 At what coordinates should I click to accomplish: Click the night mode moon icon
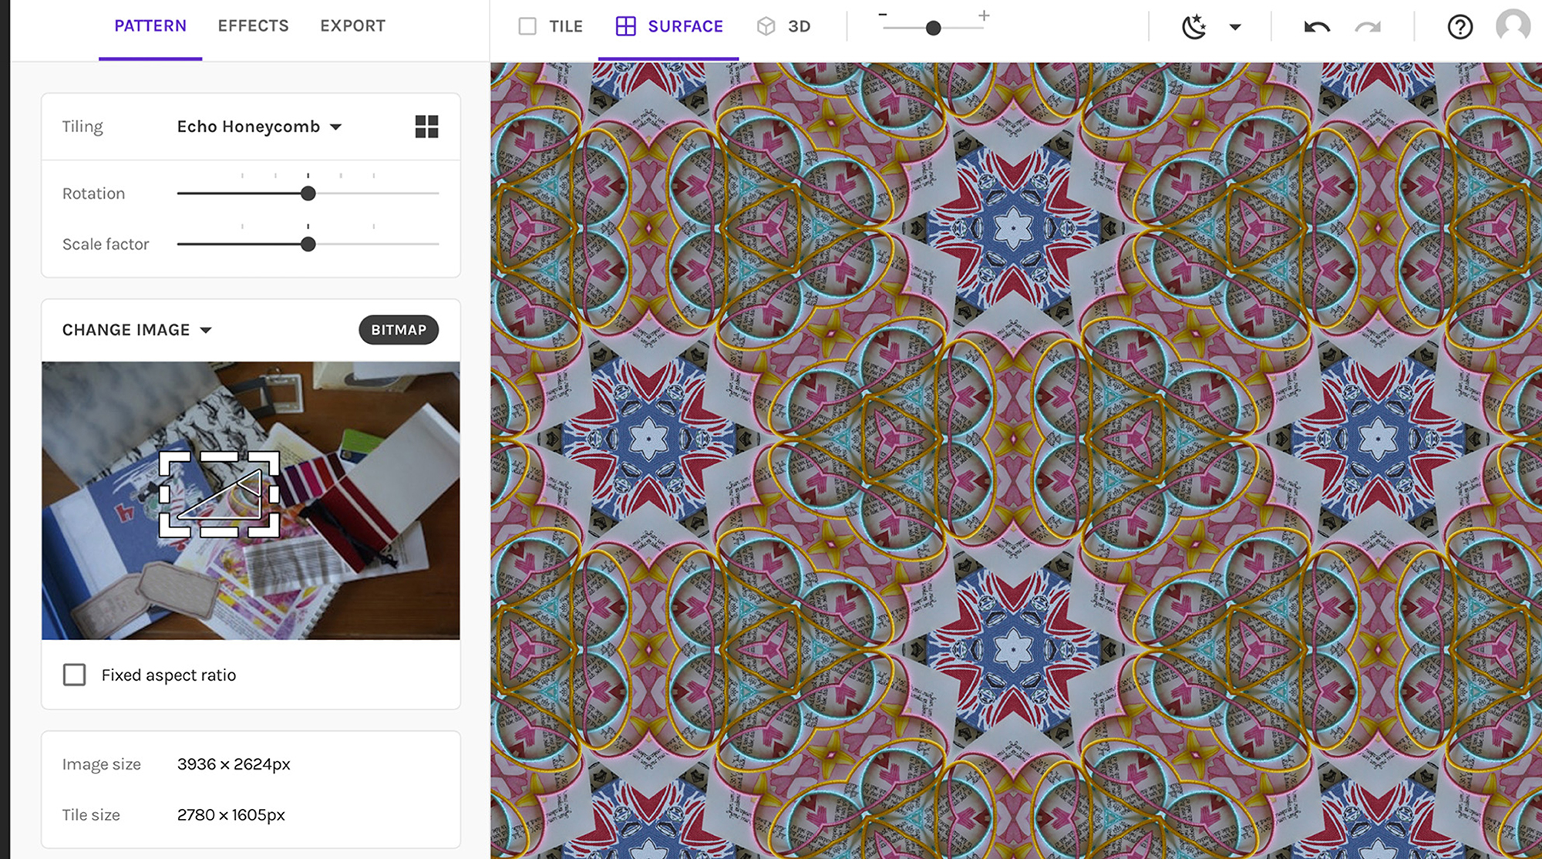(x=1194, y=27)
